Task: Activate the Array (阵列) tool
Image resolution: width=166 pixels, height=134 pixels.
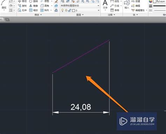Action: pos(45,10)
